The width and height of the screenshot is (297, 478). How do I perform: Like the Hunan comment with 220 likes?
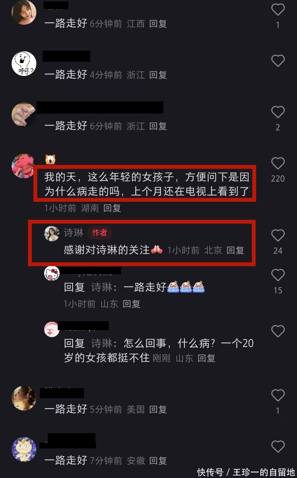(278, 163)
